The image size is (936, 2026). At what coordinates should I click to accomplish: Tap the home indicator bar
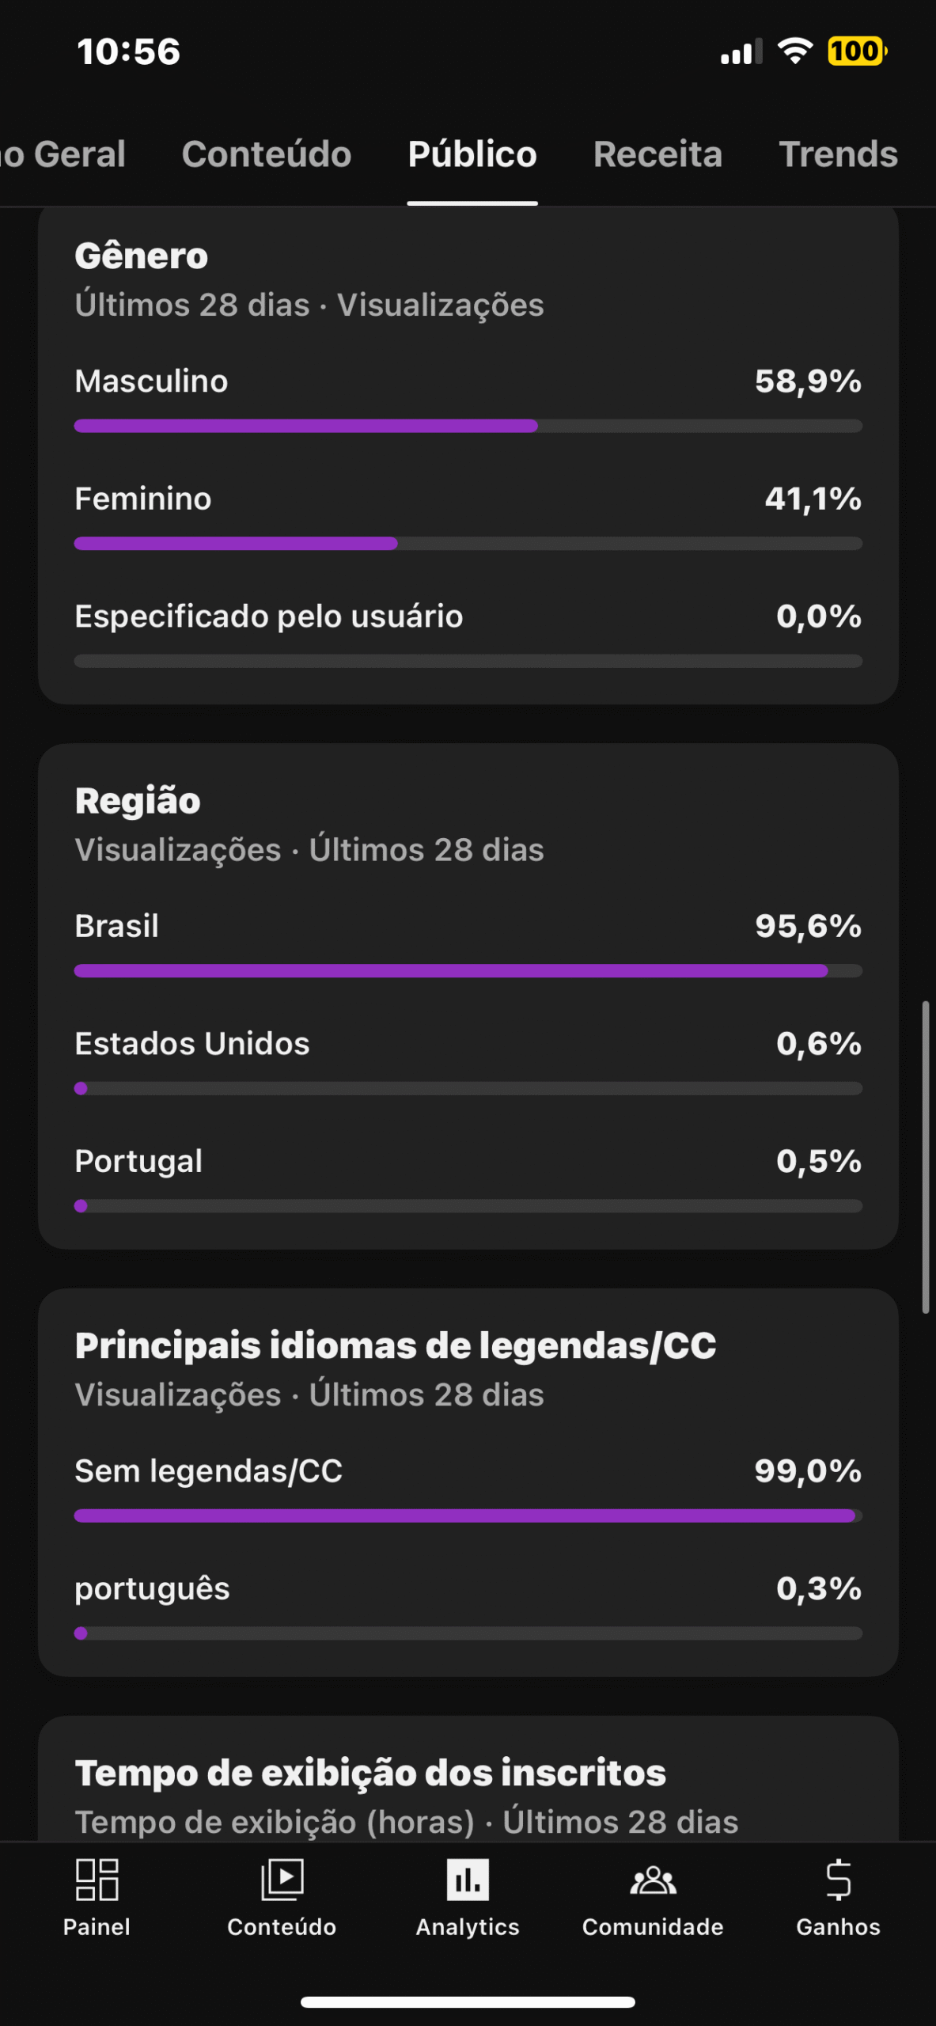468,2002
